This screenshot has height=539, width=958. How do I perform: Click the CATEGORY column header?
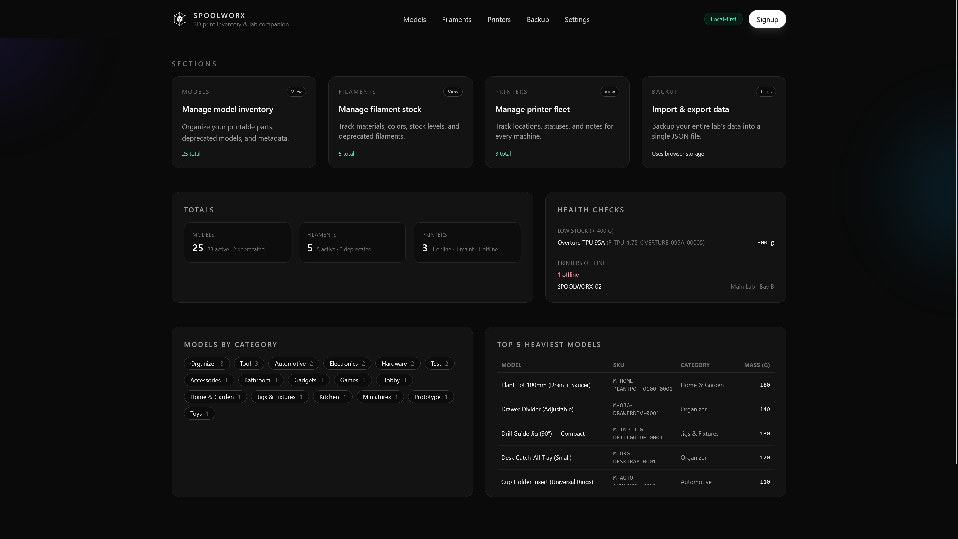[695, 365]
